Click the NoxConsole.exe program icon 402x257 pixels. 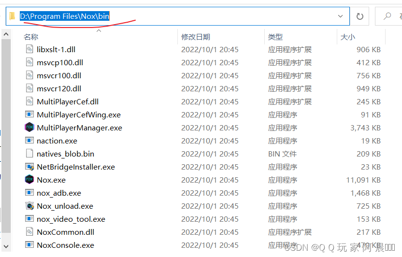click(29, 245)
